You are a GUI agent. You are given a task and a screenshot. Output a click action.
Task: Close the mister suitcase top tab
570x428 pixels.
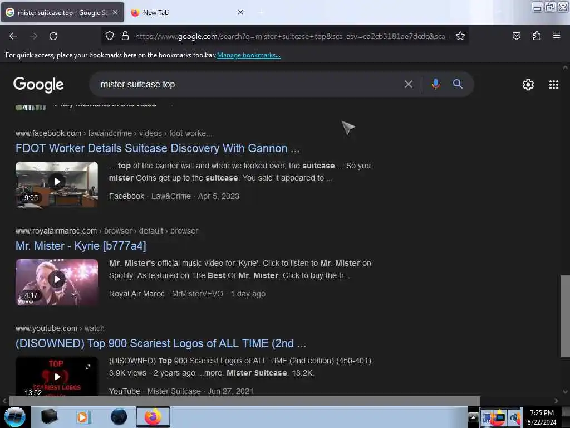[x=115, y=12]
